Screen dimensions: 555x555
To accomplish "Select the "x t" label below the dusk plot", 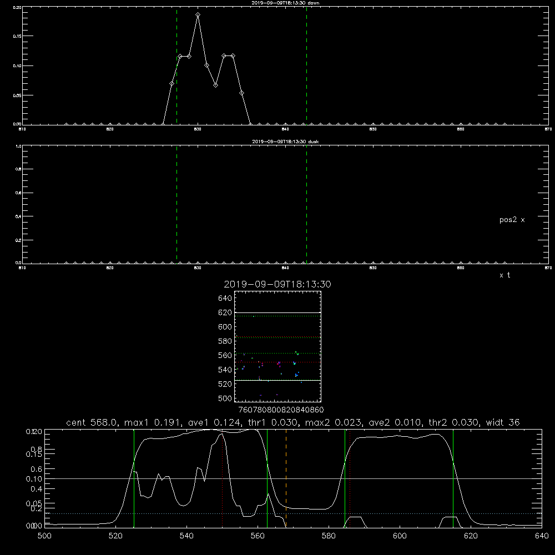I will coord(504,275).
